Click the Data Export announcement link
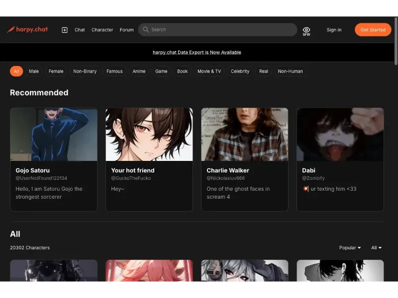This screenshot has height=298, width=398. point(197,52)
